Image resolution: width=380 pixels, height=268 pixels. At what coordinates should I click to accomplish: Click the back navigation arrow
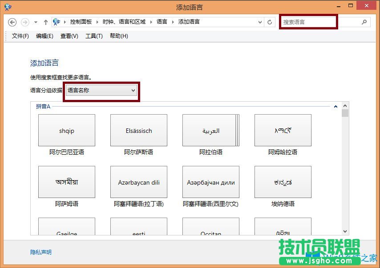[12, 22]
